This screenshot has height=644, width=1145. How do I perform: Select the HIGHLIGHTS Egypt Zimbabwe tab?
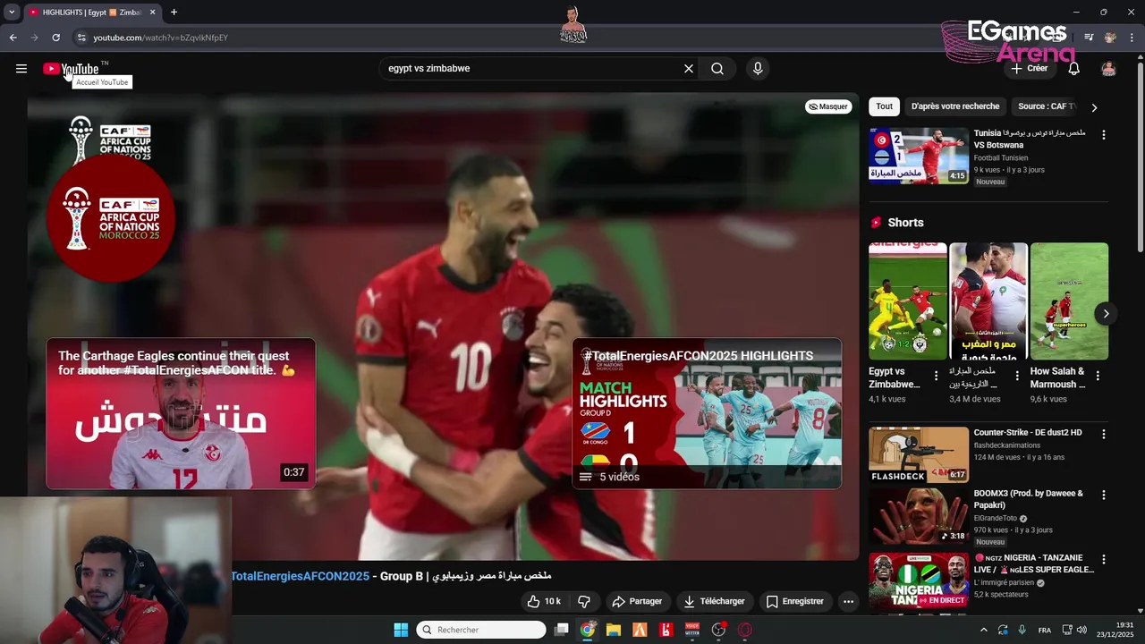tap(91, 13)
